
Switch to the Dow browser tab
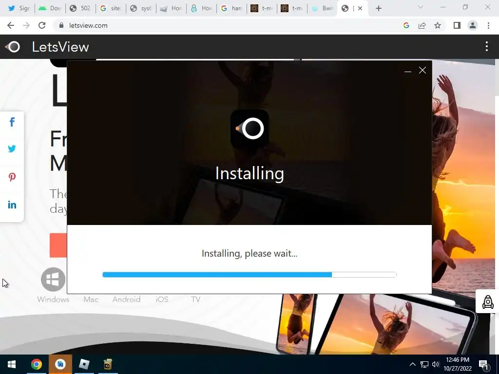pyautogui.click(x=50, y=8)
